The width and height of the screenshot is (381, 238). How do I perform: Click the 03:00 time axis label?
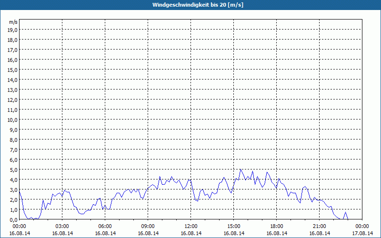[x=62, y=227]
